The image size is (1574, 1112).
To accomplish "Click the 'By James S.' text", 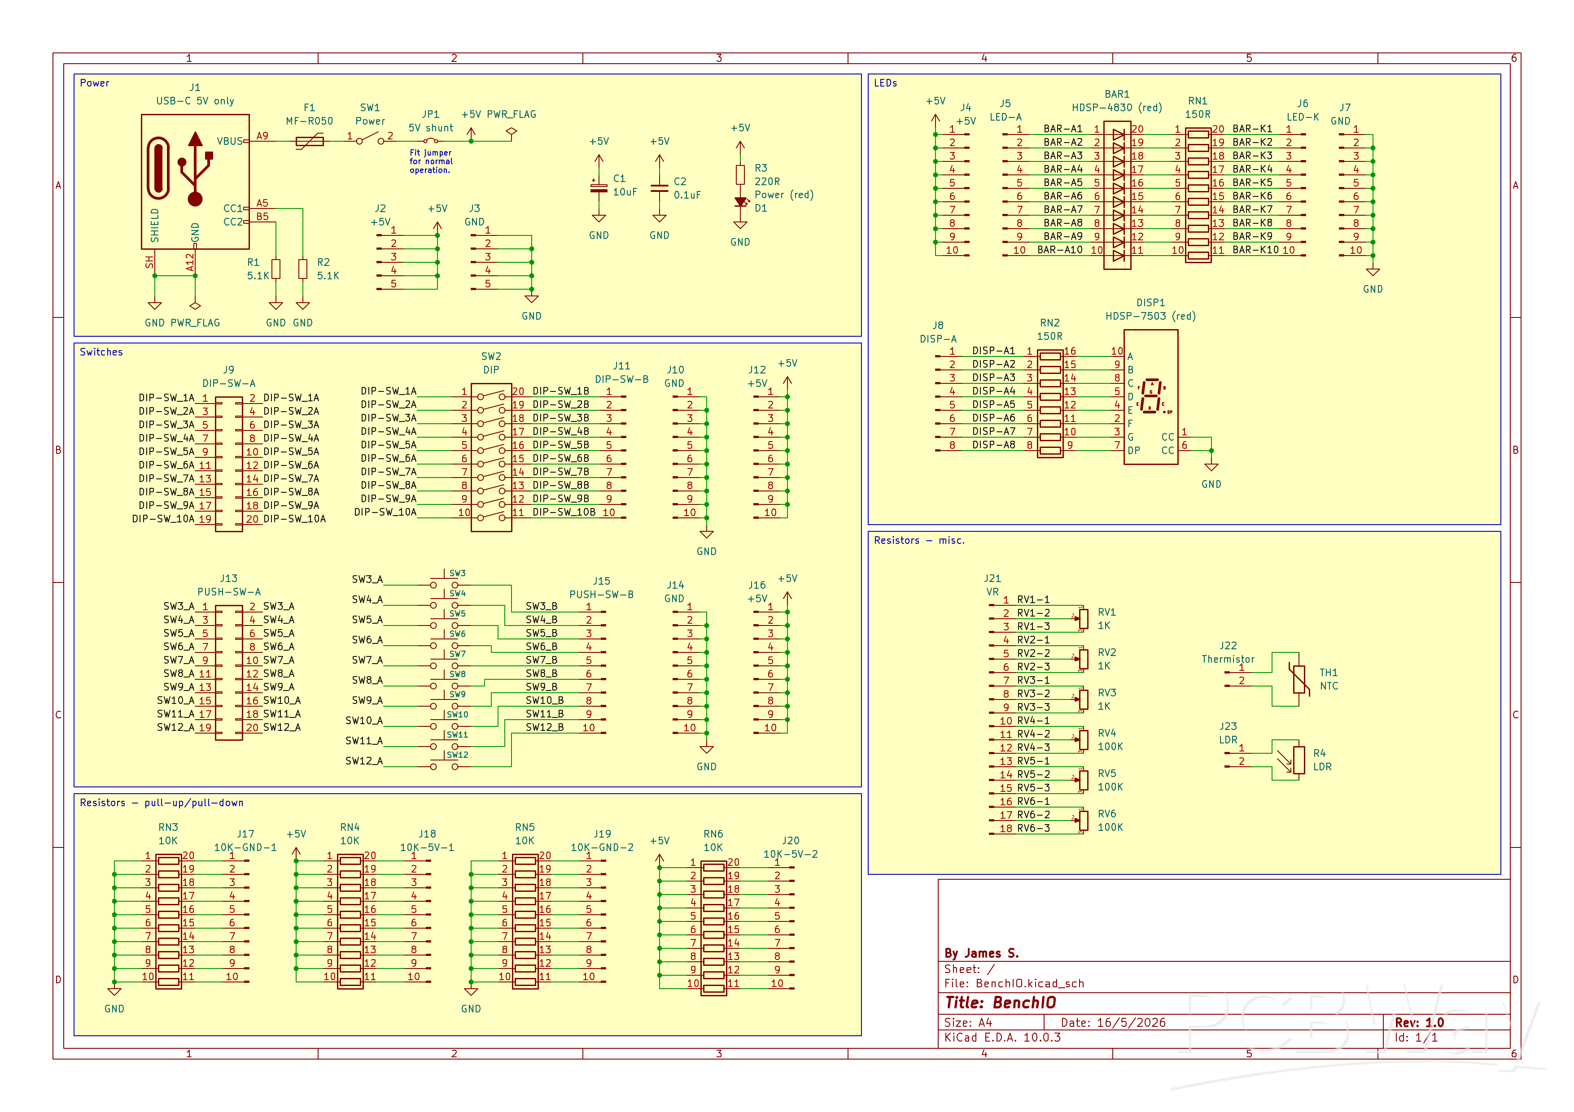I will 982,954.
